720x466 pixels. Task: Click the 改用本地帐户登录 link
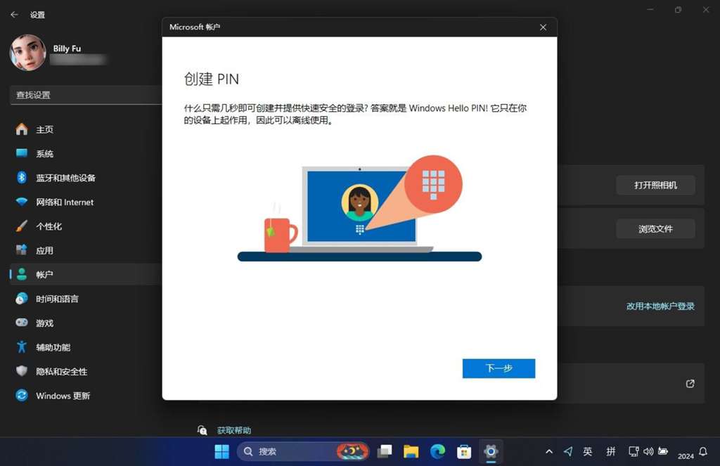click(x=660, y=306)
